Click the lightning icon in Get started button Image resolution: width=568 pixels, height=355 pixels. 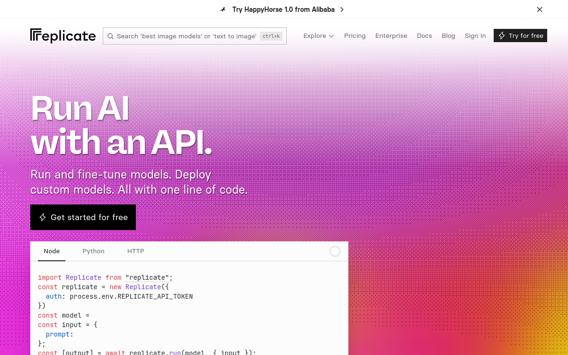pos(43,217)
